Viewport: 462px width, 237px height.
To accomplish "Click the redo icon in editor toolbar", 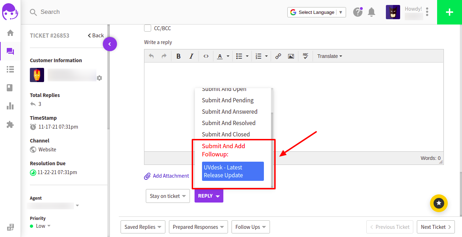I will click(164, 56).
